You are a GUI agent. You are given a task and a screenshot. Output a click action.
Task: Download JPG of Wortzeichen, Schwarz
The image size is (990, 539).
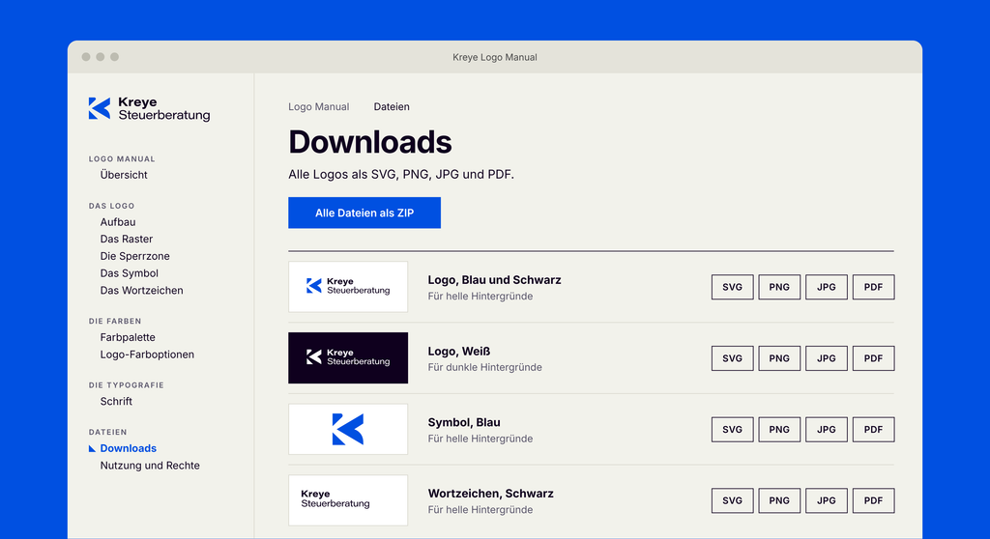coord(827,500)
